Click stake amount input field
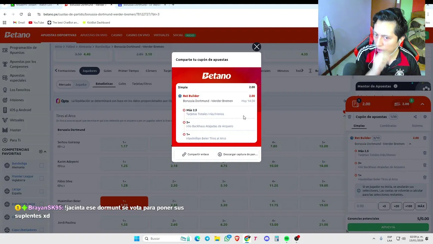 (x=366, y=206)
